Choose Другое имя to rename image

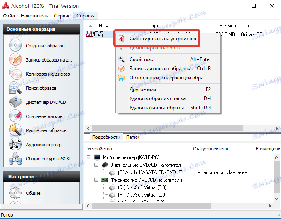click(168, 89)
